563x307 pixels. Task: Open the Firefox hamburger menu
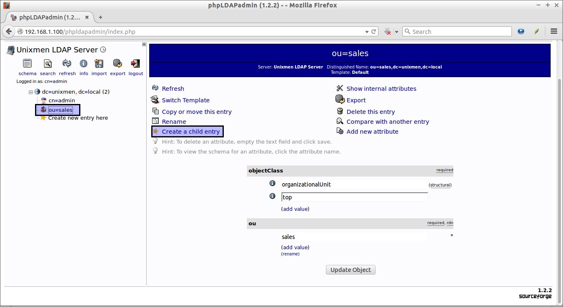tap(554, 31)
